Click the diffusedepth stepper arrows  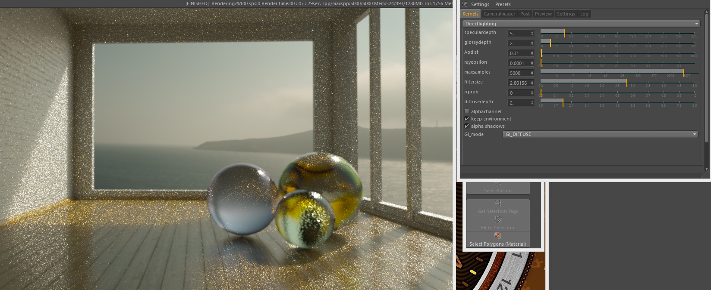(x=532, y=103)
